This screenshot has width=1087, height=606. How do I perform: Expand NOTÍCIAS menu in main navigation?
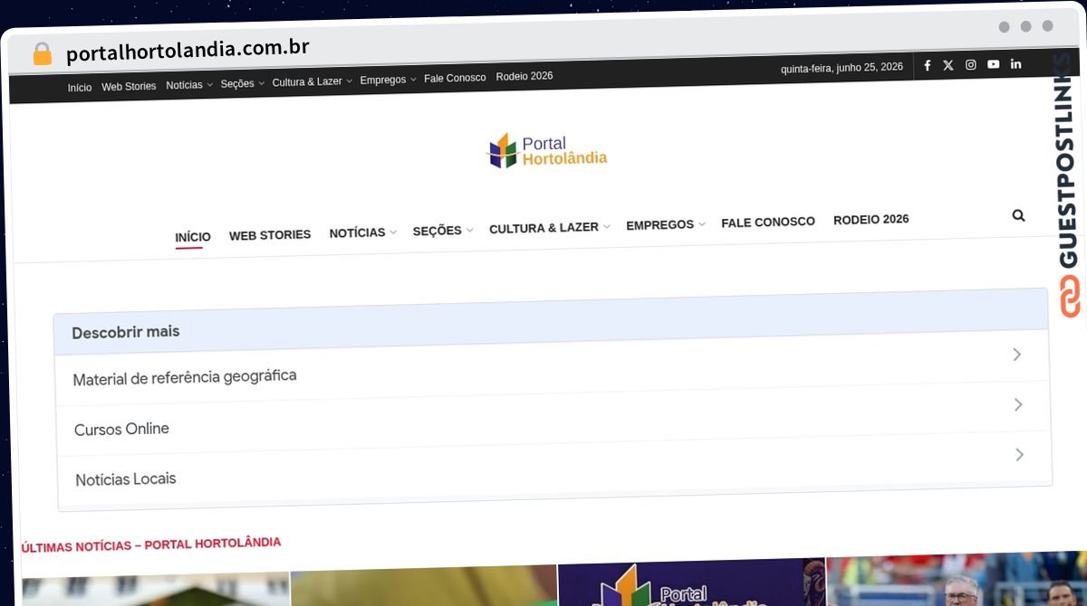point(362,232)
